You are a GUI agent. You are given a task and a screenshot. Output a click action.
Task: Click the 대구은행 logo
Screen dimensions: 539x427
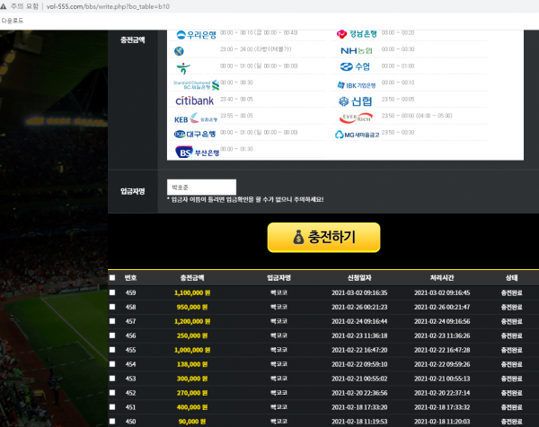pos(195,134)
